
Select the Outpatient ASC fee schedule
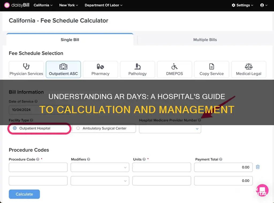point(63,70)
